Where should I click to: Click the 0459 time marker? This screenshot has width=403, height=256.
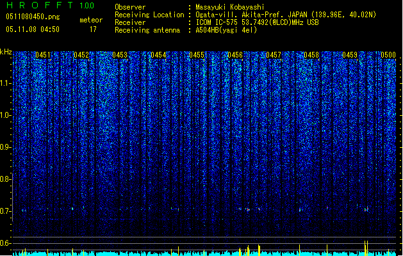pyautogui.click(x=350, y=55)
